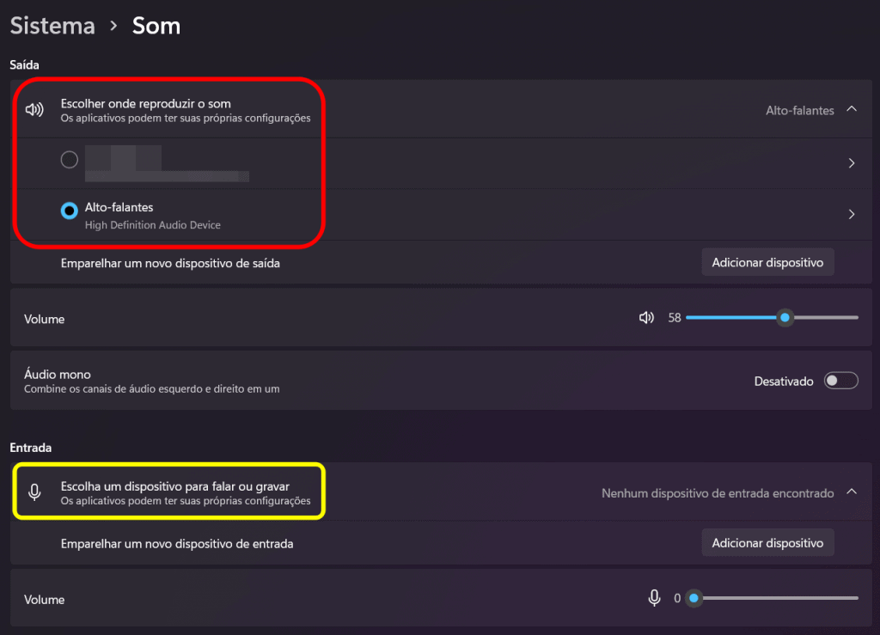The height and width of the screenshot is (635, 880).
Task: Select the unnamed blurred output device radio button
Action: tap(70, 160)
